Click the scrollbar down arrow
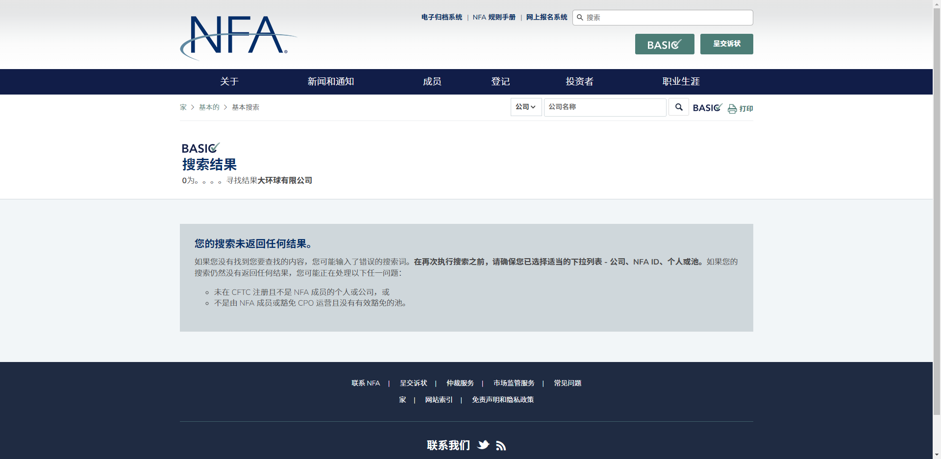Screen dimensions: 941x459 pos(937,455)
